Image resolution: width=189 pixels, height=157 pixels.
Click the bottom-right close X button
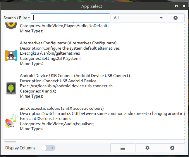(172, 148)
